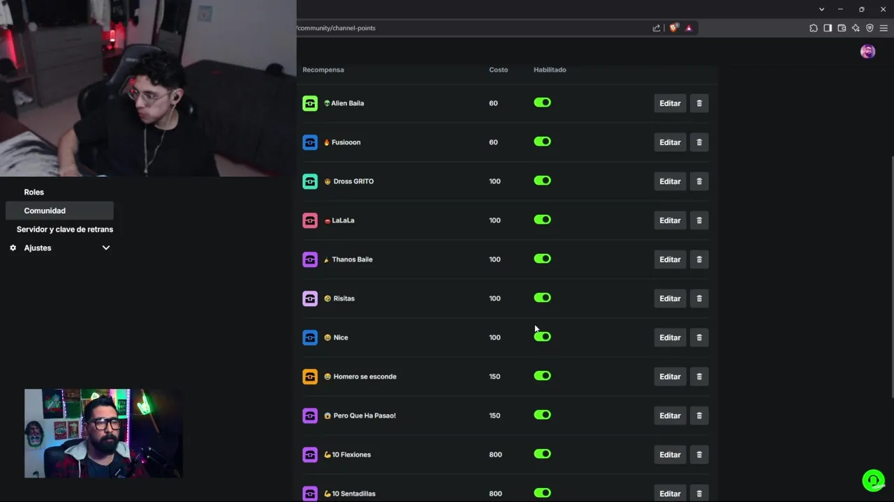Click the green Alien Baila reward icon
This screenshot has height=502, width=894.
point(310,103)
